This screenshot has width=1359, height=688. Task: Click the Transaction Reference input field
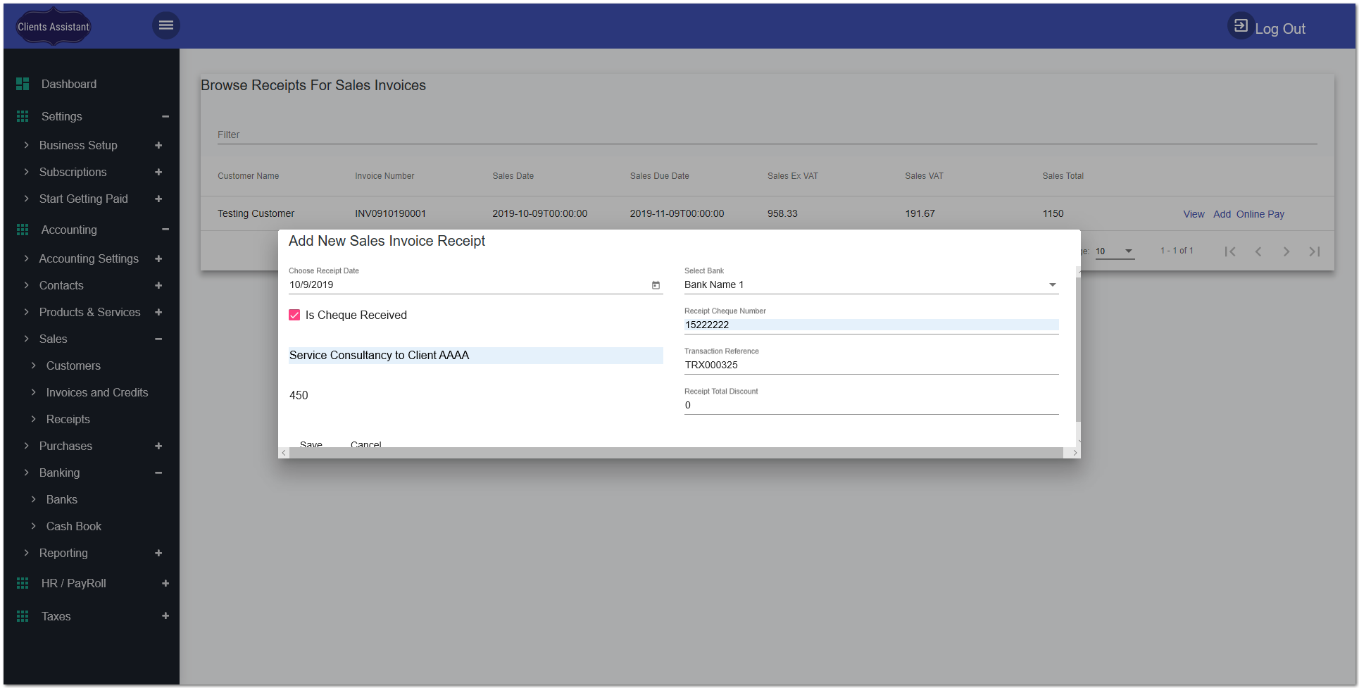(x=870, y=365)
